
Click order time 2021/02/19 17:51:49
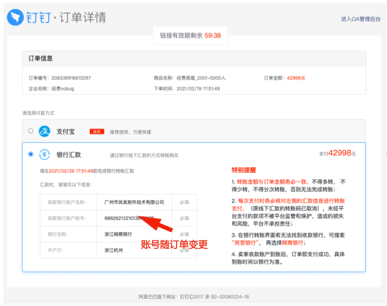(198, 88)
